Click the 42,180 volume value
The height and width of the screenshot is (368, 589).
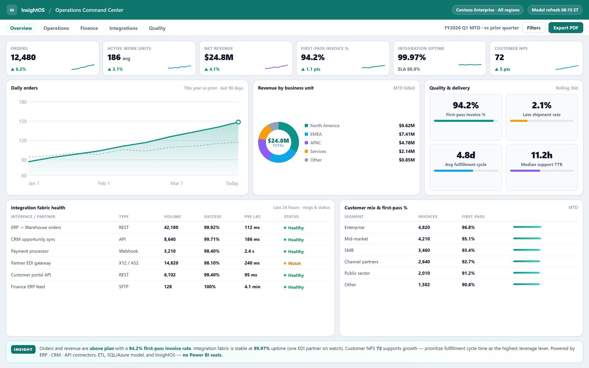click(171, 227)
